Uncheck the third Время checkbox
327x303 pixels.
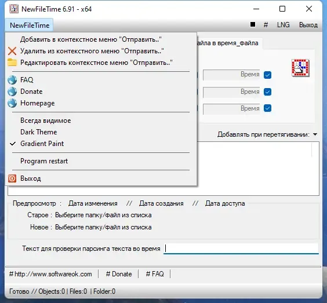(x=267, y=108)
